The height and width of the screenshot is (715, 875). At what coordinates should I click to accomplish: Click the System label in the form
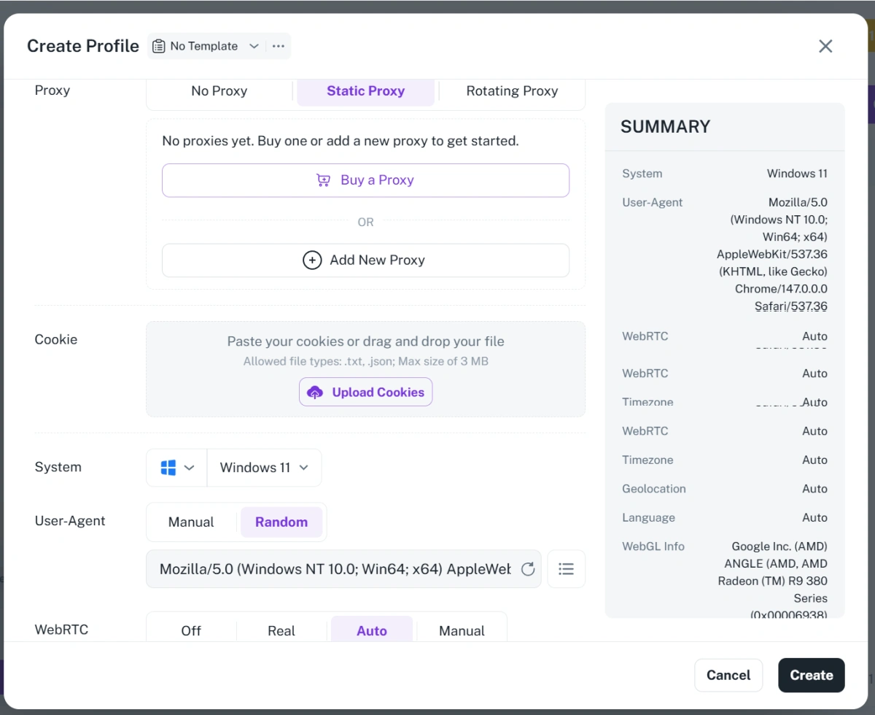click(58, 468)
